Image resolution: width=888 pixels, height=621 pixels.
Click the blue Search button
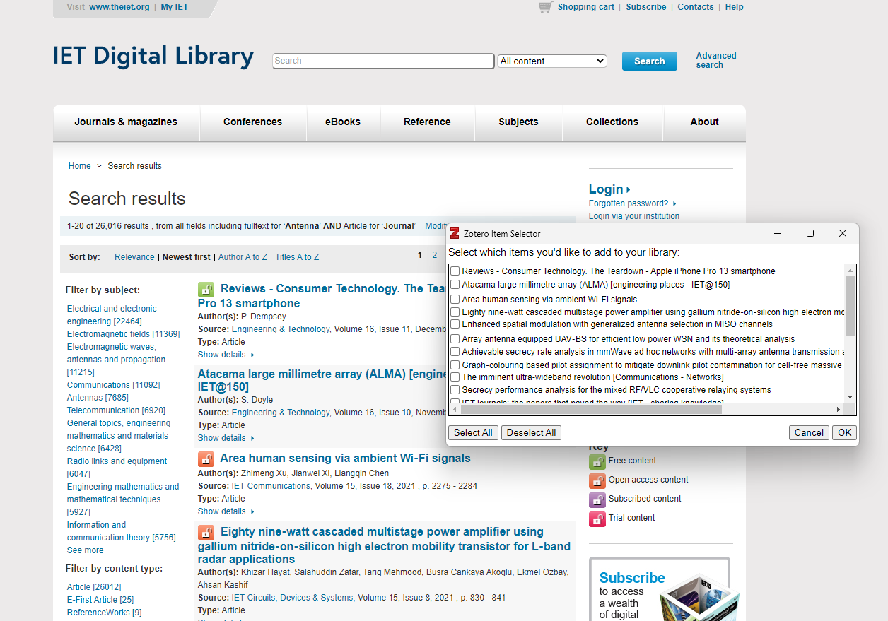pyautogui.click(x=649, y=61)
